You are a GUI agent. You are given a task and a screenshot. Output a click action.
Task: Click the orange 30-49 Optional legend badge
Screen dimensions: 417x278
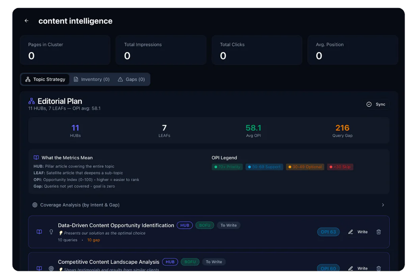pos(305,167)
